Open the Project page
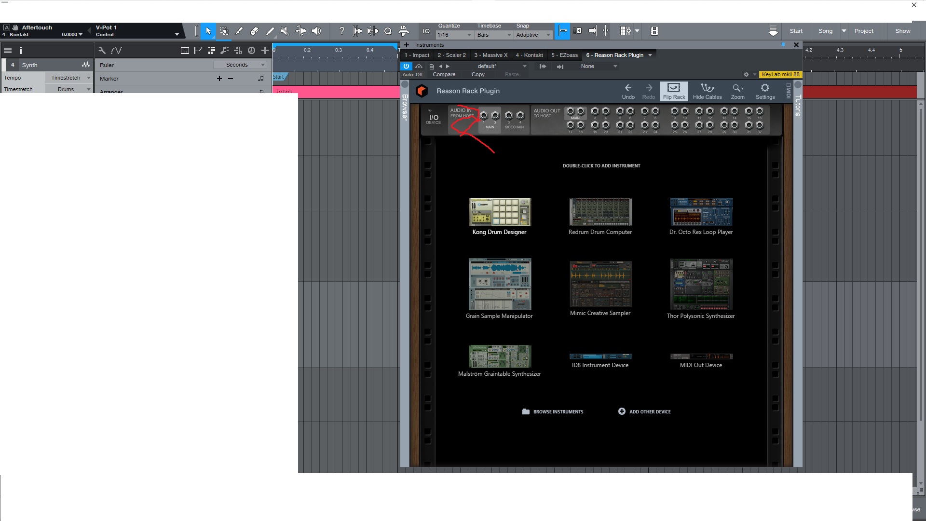The height and width of the screenshot is (521, 926). point(864,31)
